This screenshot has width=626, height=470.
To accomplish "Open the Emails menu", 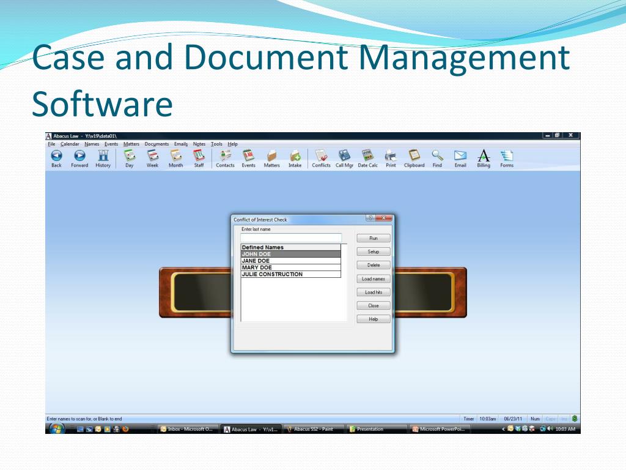I will (x=181, y=144).
